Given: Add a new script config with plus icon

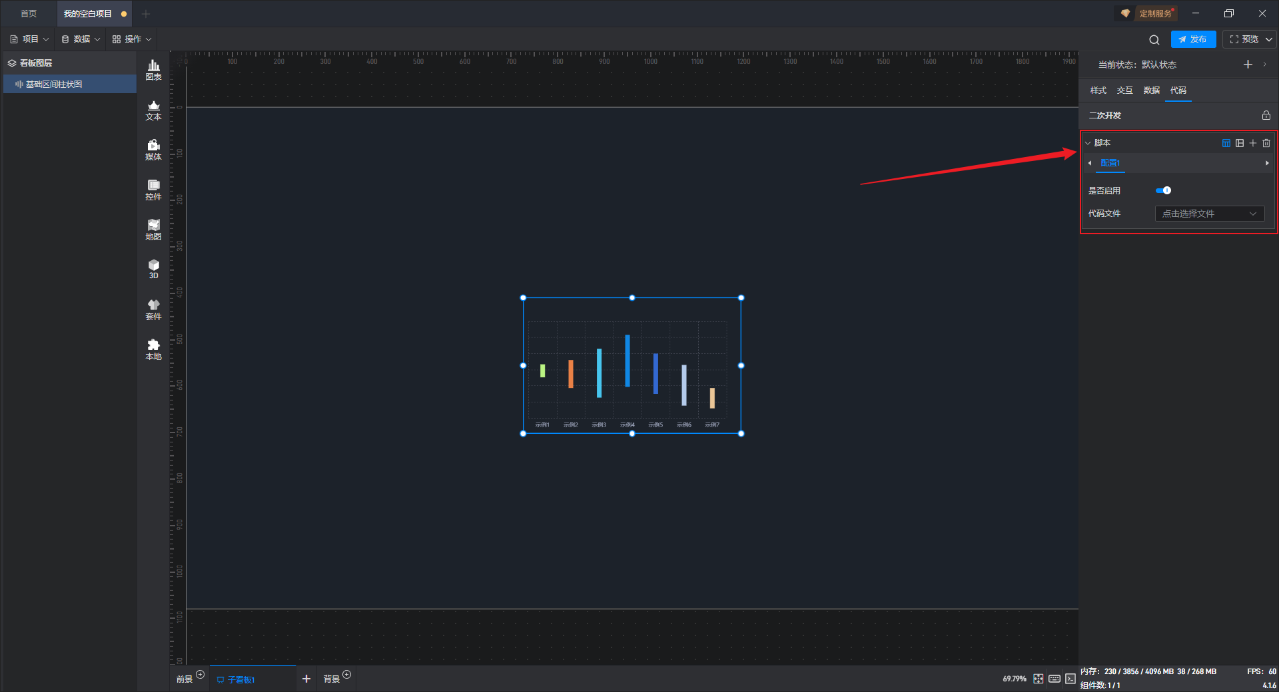Looking at the screenshot, I should pos(1253,143).
